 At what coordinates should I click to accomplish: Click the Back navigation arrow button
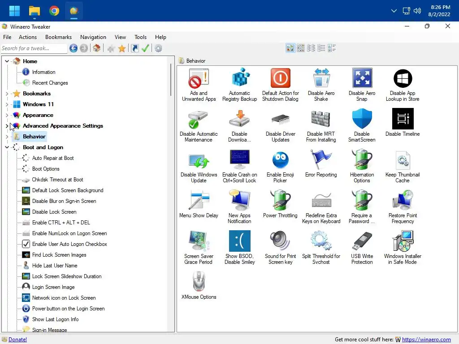[74, 48]
